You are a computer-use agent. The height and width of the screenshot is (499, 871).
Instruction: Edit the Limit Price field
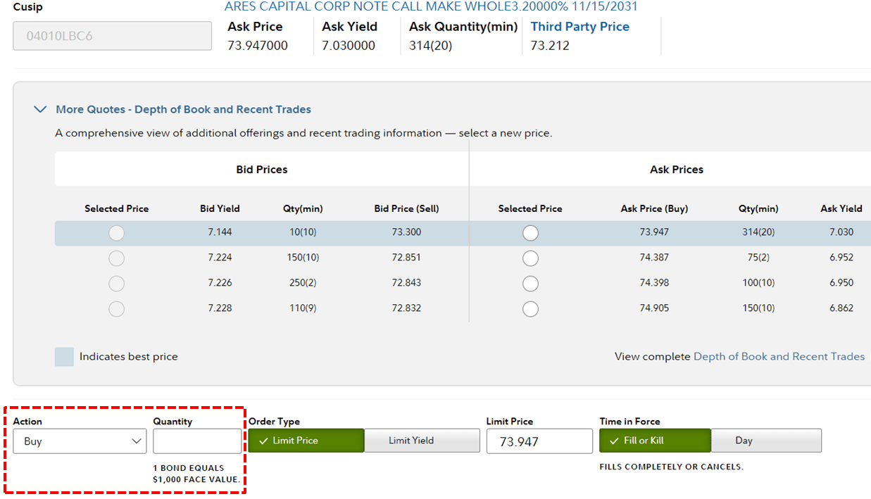[x=539, y=441]
